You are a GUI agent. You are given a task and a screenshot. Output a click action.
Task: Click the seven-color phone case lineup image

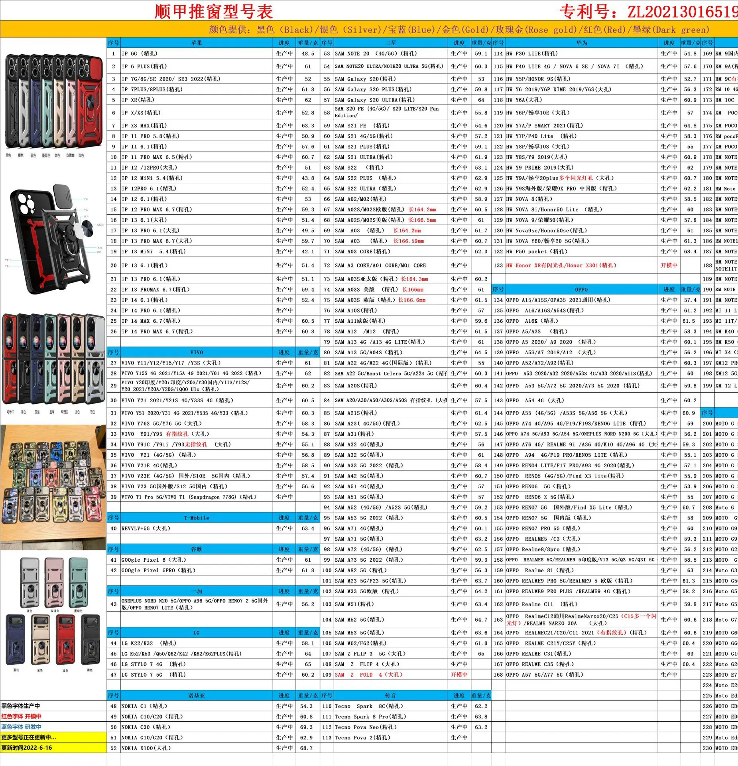(53, 102)
